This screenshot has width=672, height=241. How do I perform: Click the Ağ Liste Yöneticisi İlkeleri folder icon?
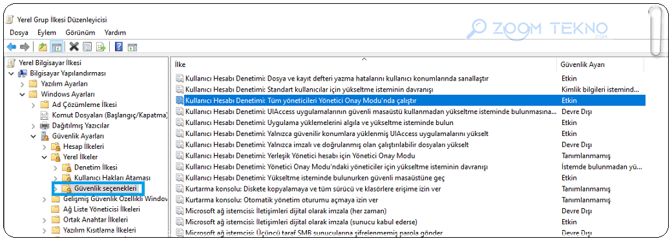tap(56, 209)
